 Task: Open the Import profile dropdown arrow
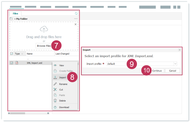tap(175, 64)
